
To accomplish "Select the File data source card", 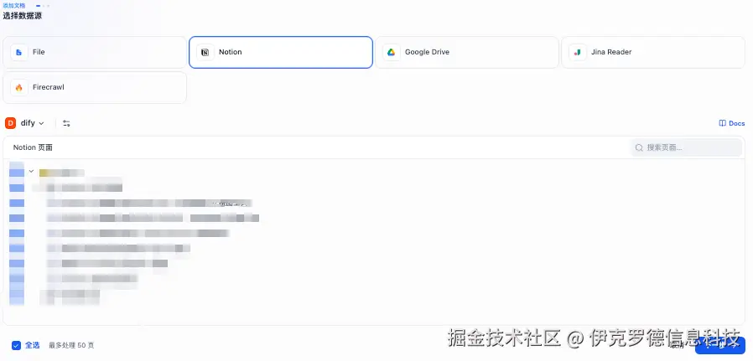I will [x=95, y=52].
